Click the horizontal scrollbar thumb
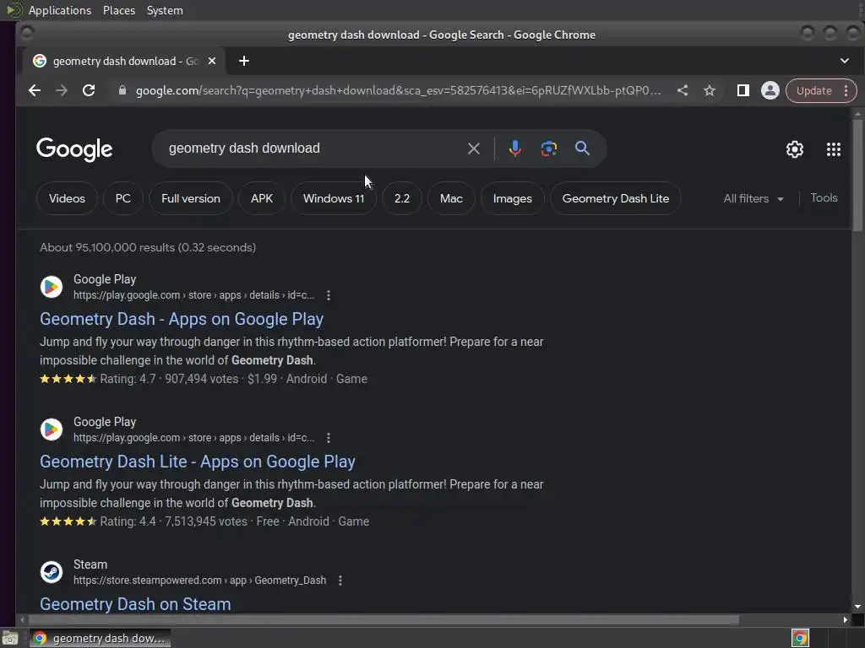The height and width of the screenshot is (648, 865). [x=383, y=620]
